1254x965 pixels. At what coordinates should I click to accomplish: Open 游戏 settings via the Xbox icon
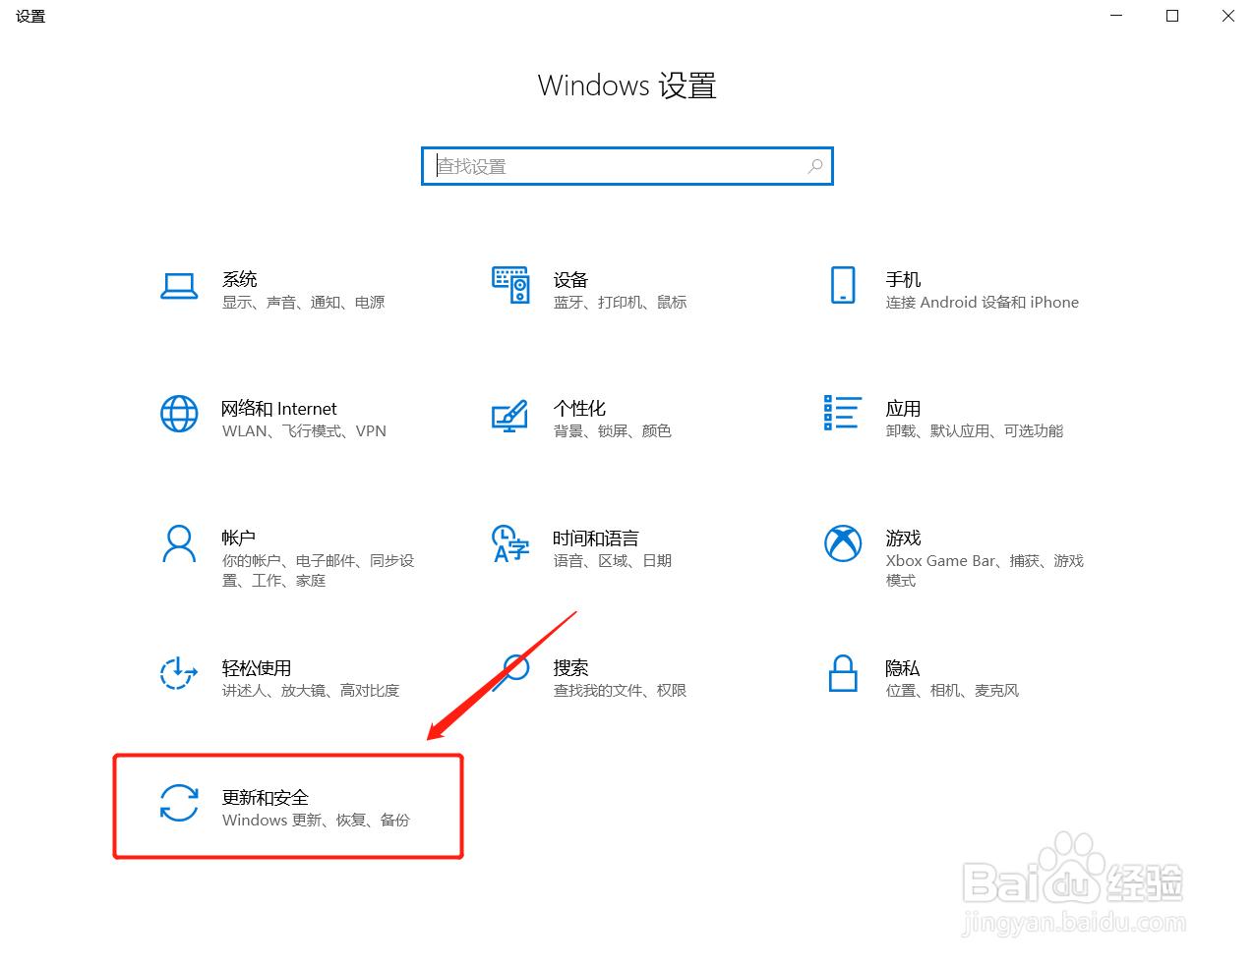tap(843, 543)
